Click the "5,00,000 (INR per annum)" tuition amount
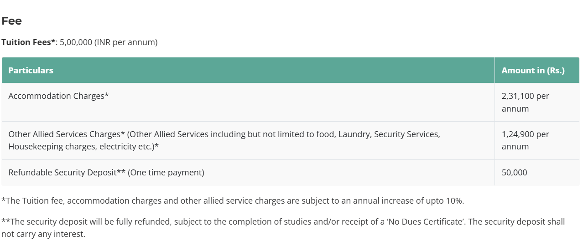This screenshot has width=583, height=246. tap(109, 42)
